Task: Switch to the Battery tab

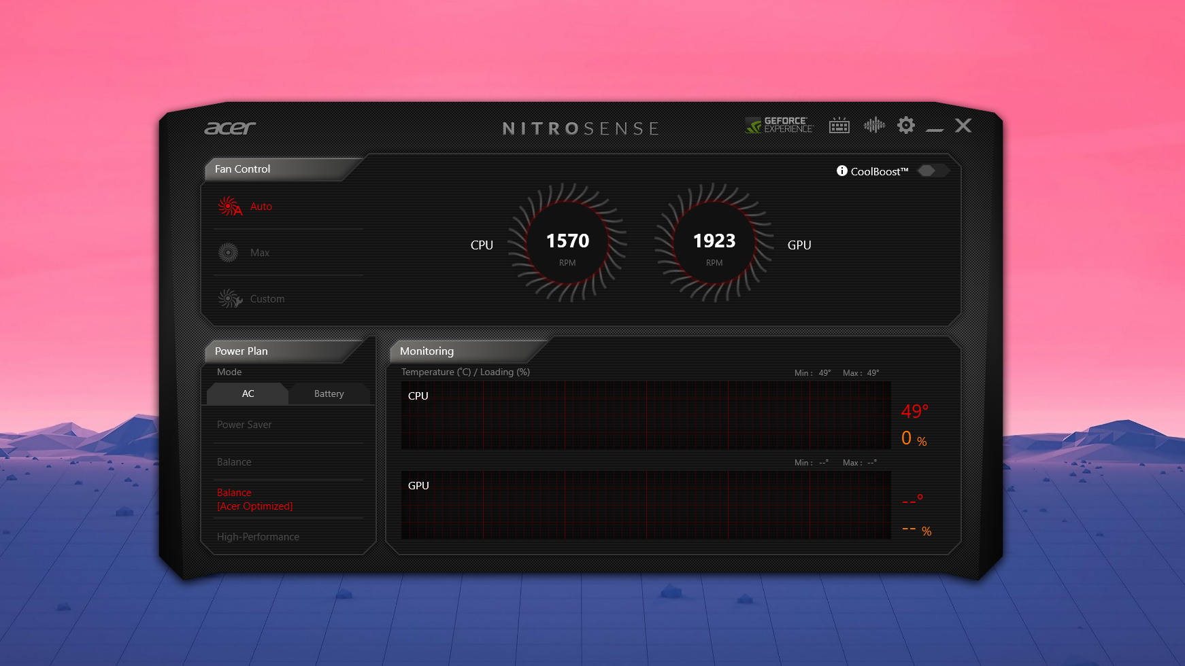Action: (x=329, y=393)
